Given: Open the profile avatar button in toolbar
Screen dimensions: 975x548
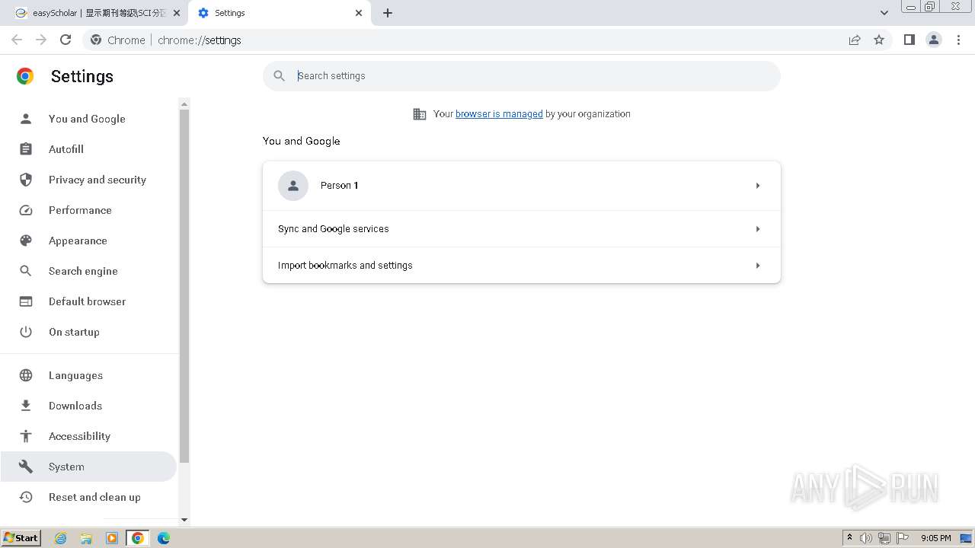Looking at the screenshot, I should click(934, 40).
